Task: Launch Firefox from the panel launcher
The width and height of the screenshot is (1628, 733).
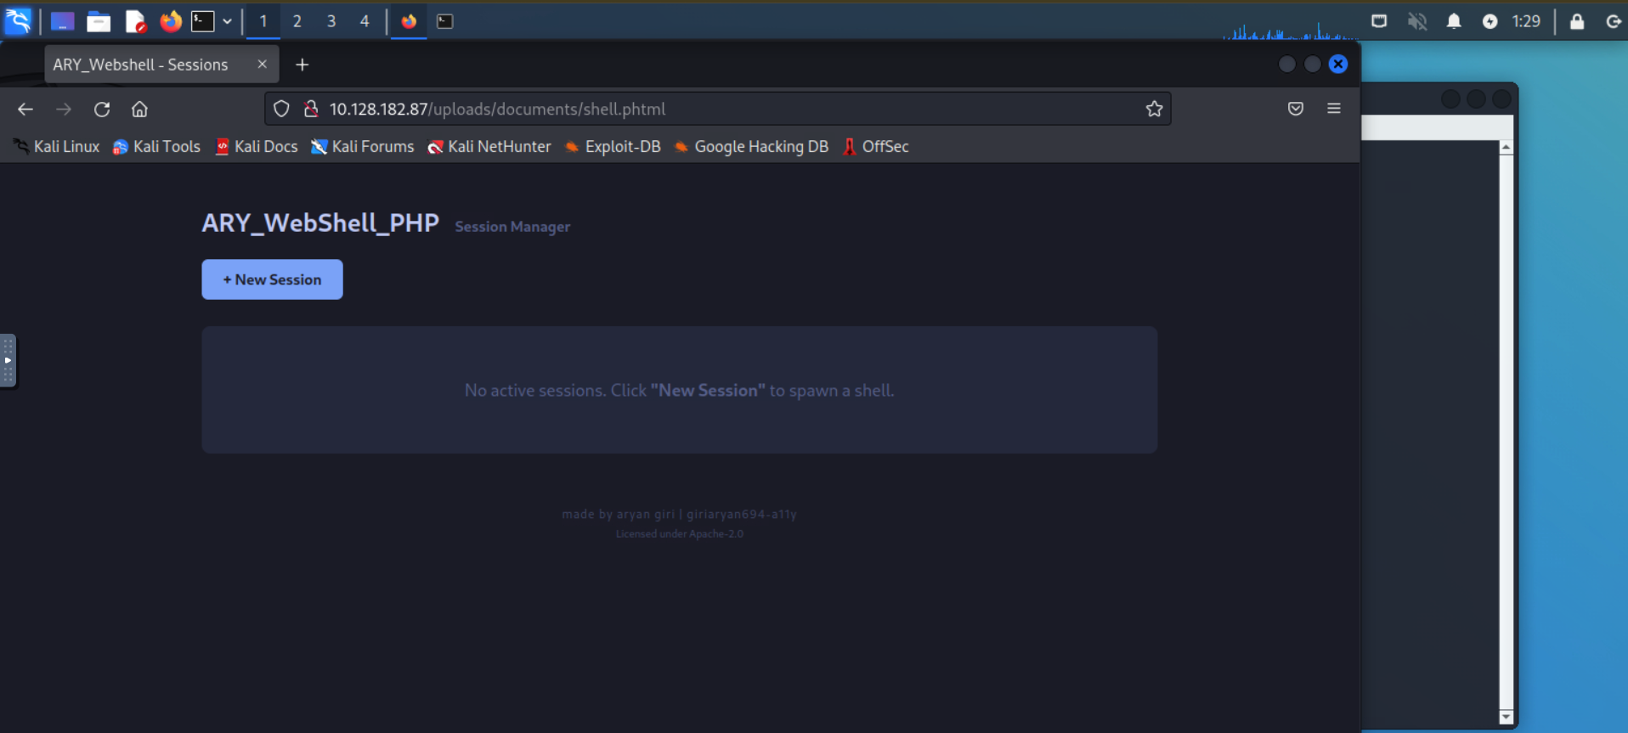Action: click(171, 21)
